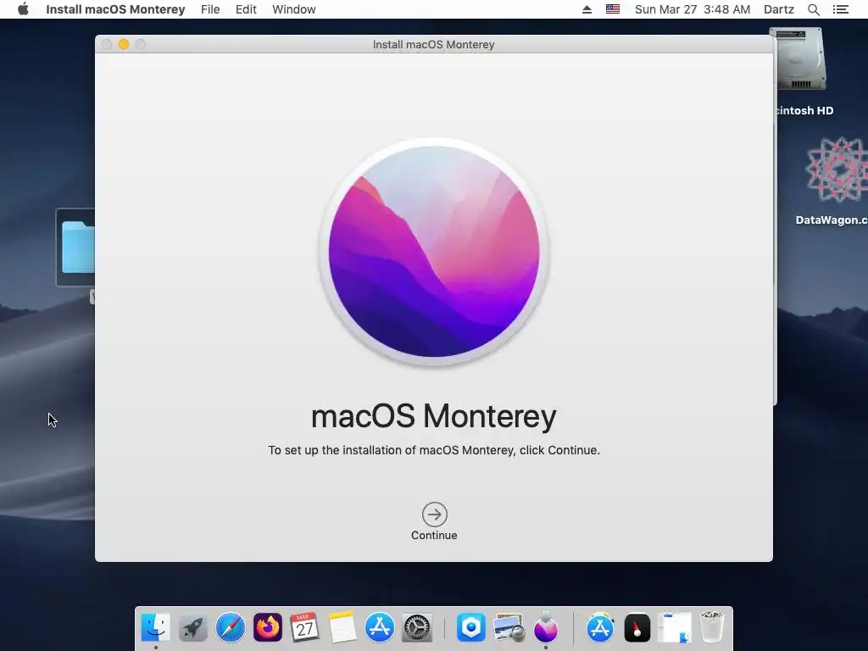
Task: Open the blue hexagon app in Dock
Action: pyautogui.click(x=471, y=628)
